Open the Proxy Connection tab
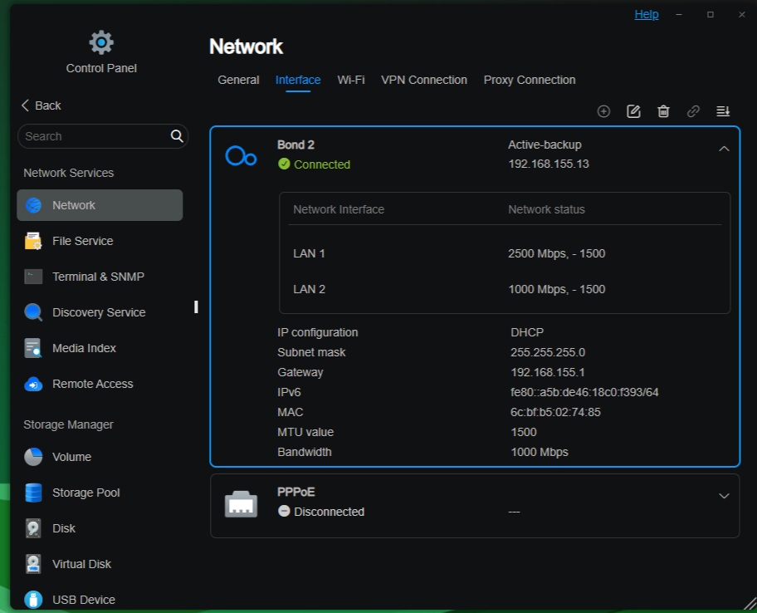This screenshot has height=613, width=757. click(x=529, y=81)
